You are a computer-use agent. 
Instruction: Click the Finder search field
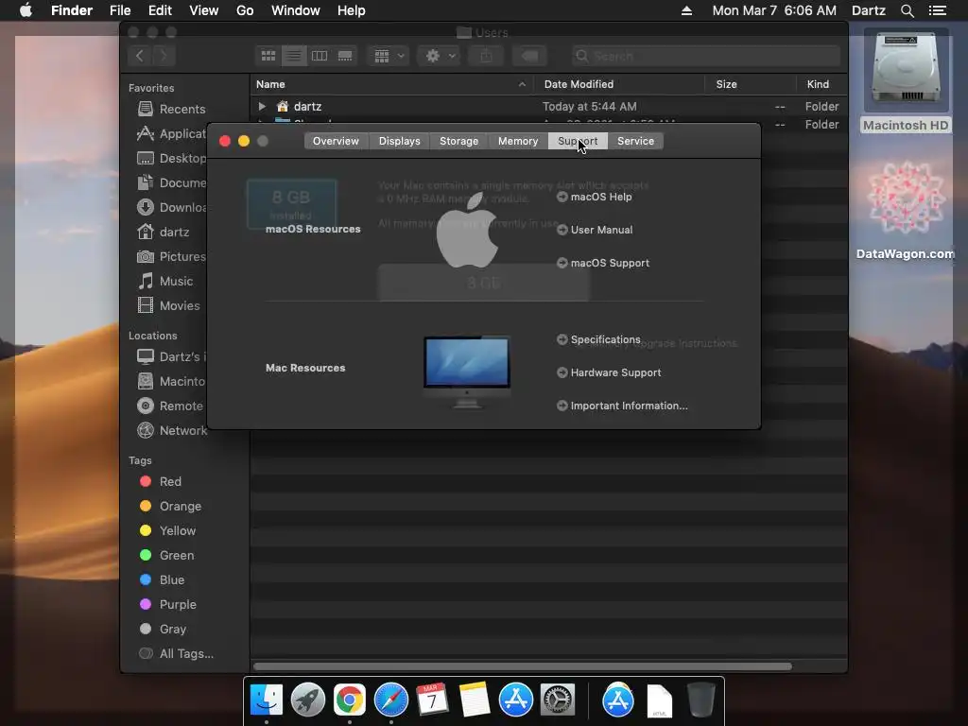click(x=705, y=56)
